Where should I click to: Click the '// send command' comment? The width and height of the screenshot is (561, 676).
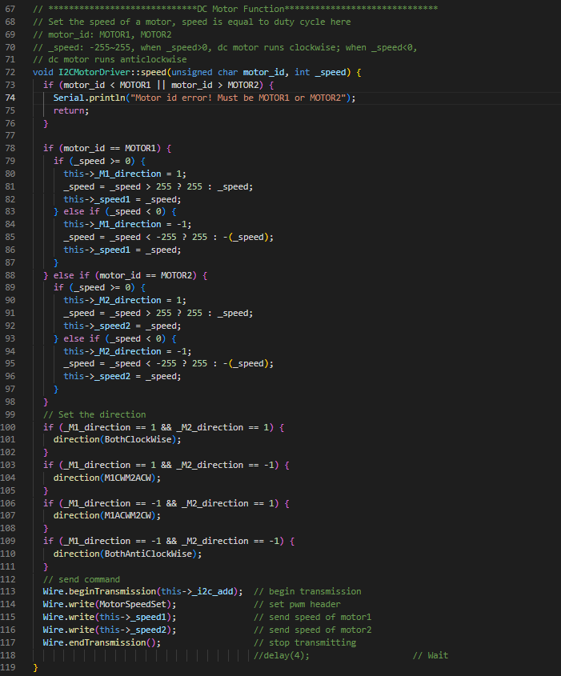tap(82, 579)
